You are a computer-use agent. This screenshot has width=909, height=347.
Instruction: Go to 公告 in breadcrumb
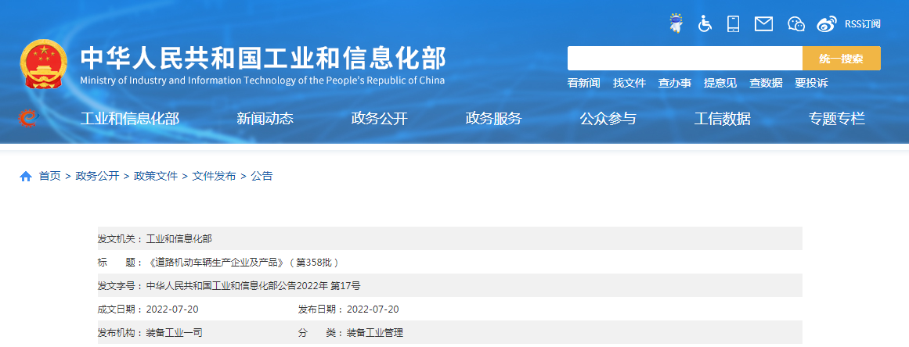262,177
